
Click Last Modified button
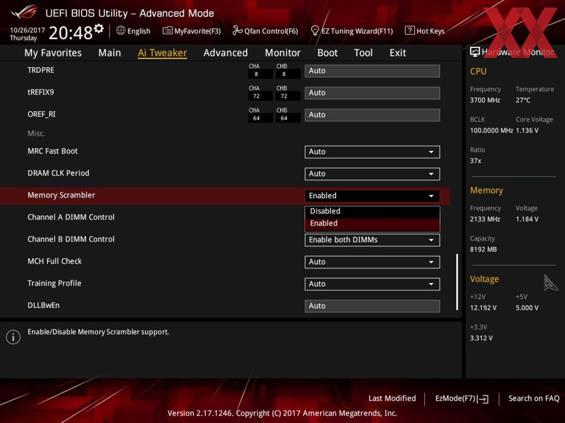click(x=392, y=398)
